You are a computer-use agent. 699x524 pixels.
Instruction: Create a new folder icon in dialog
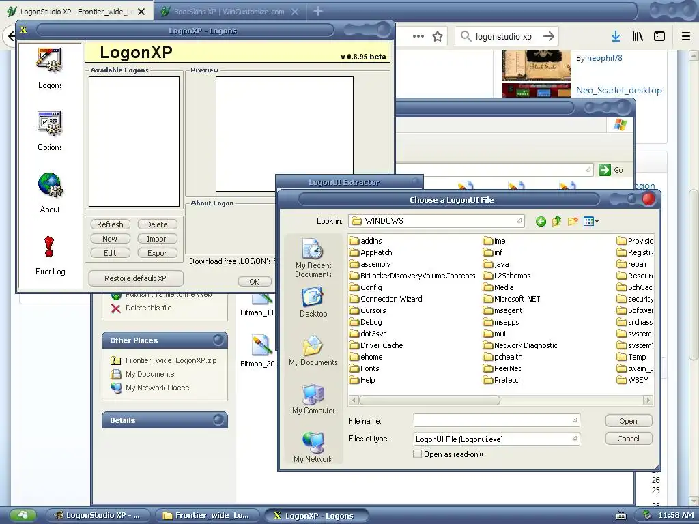click(573, 221)
